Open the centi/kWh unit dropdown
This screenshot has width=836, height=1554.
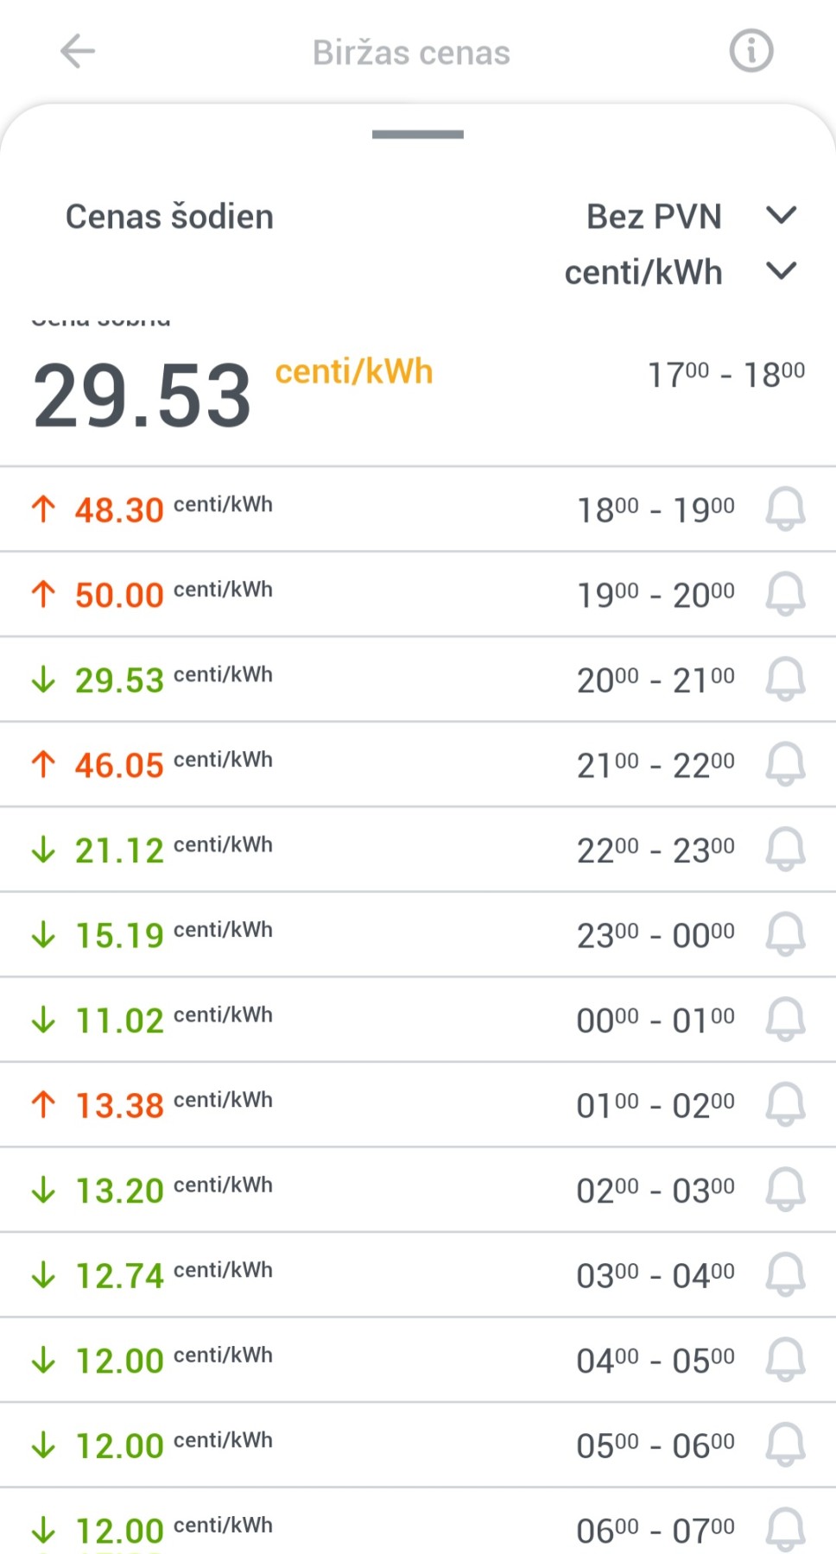(x=643, y=273)
